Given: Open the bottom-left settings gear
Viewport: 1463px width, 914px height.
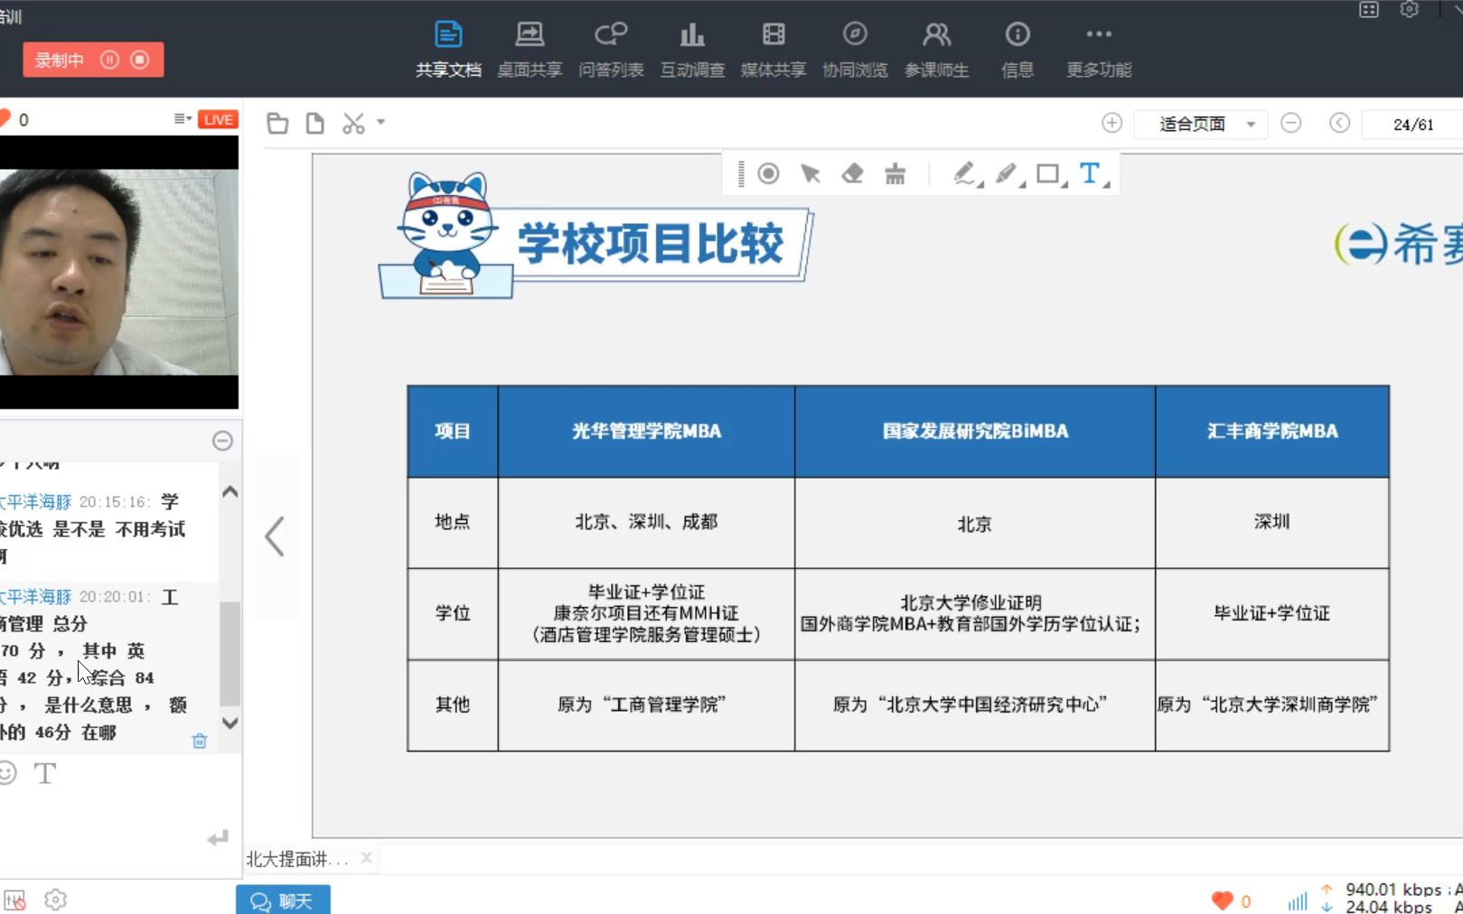Looking at the screenshot, I should click(x=55, y=900).
